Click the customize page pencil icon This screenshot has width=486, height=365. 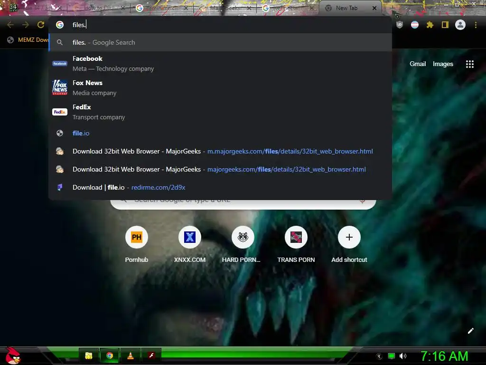point(470,331)
